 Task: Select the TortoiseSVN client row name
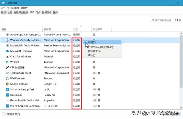coord(21,73)
